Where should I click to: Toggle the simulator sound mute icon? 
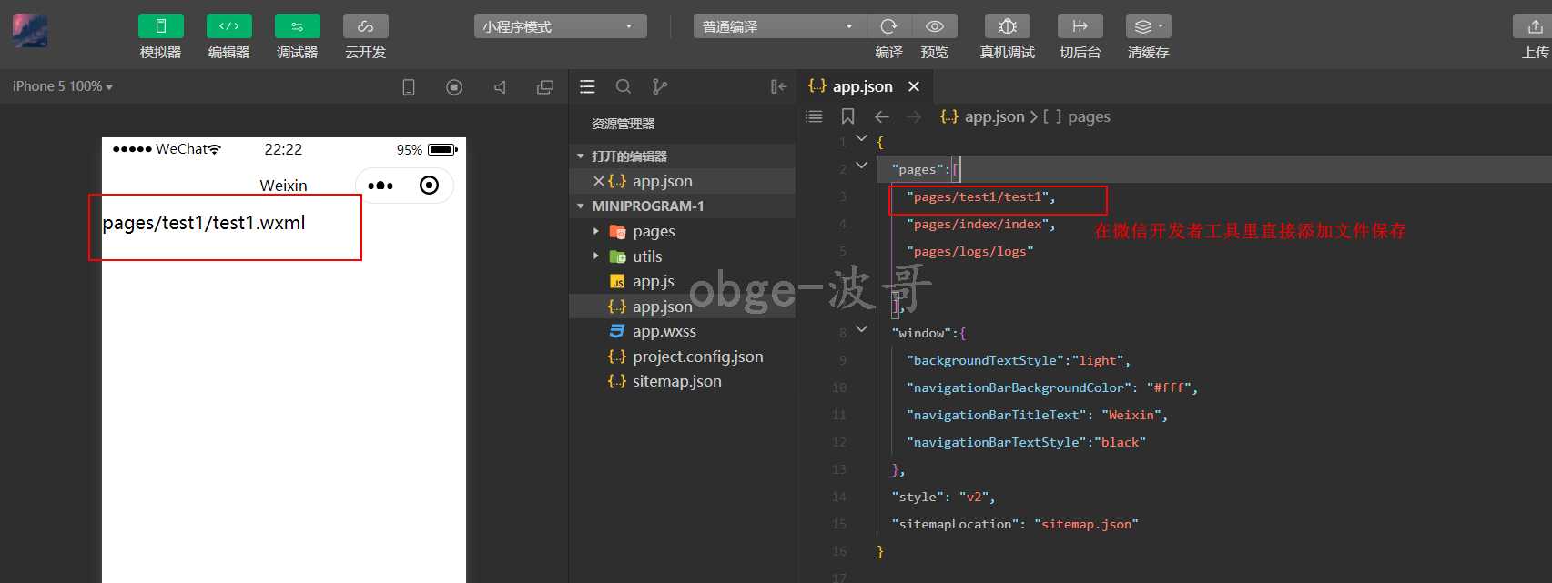tap(500, 87)
